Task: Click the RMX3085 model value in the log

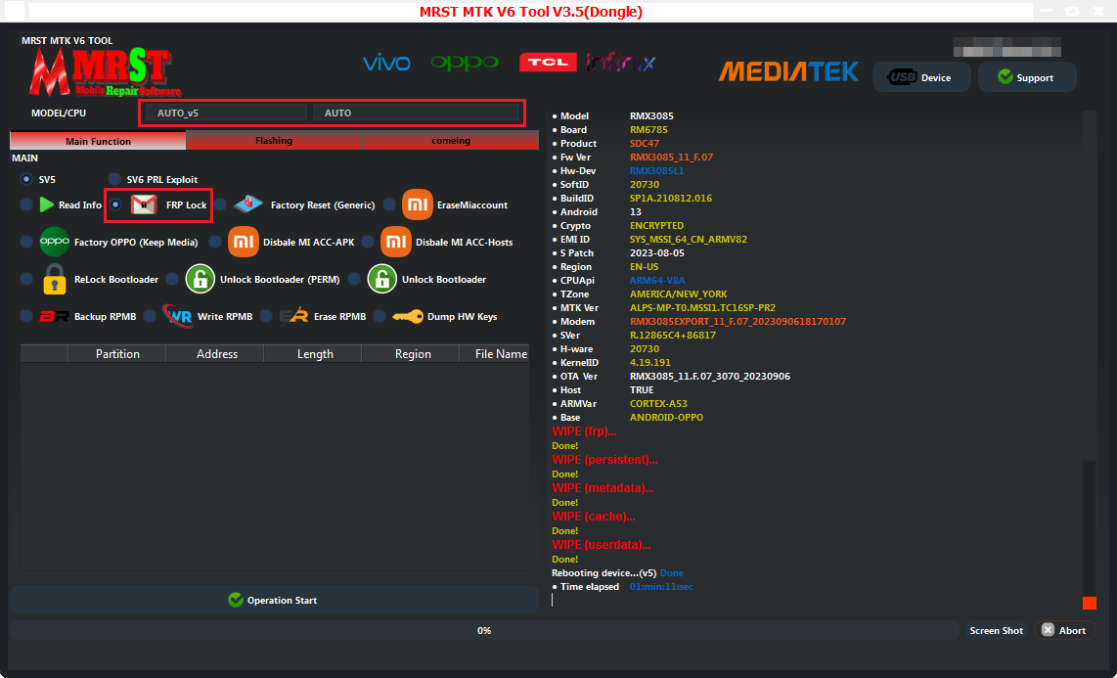Action: 651,116
